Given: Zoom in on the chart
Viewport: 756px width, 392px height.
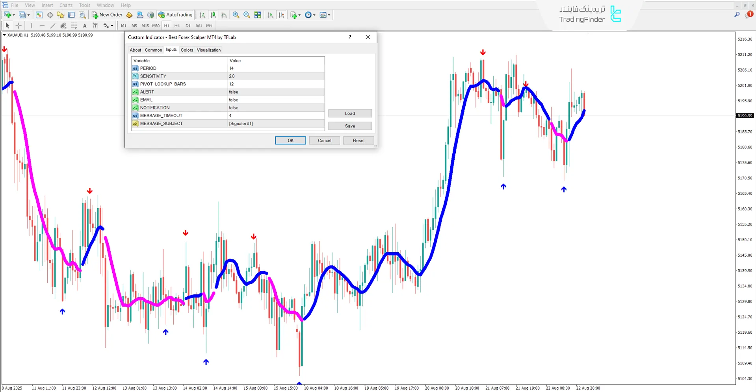Looking at the screenshot, I should (x=236, y=15).
